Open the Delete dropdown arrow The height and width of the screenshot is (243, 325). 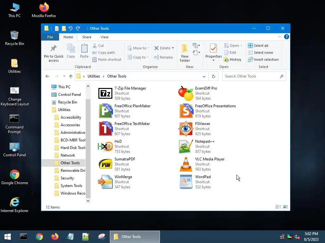[173, 48]
